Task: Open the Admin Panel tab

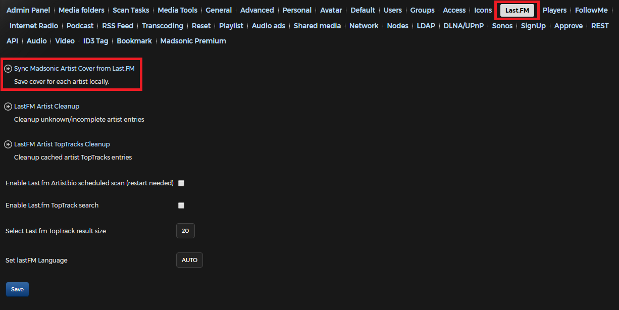Action: pyautogui.click(x=28, y=10)
